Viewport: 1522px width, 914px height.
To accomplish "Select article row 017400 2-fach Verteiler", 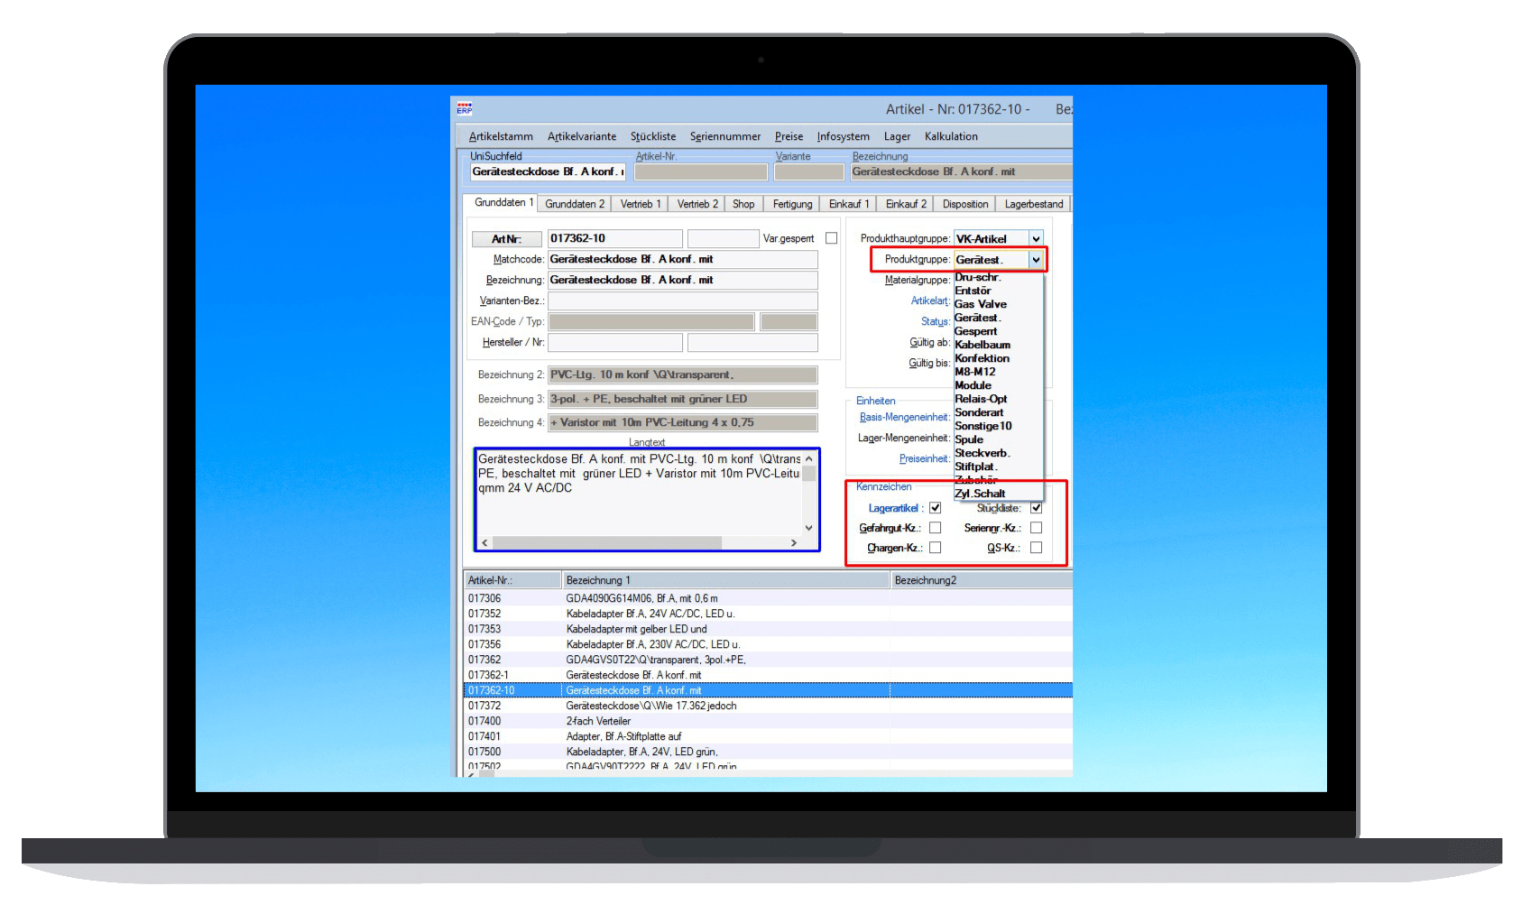I will [768, 721].
